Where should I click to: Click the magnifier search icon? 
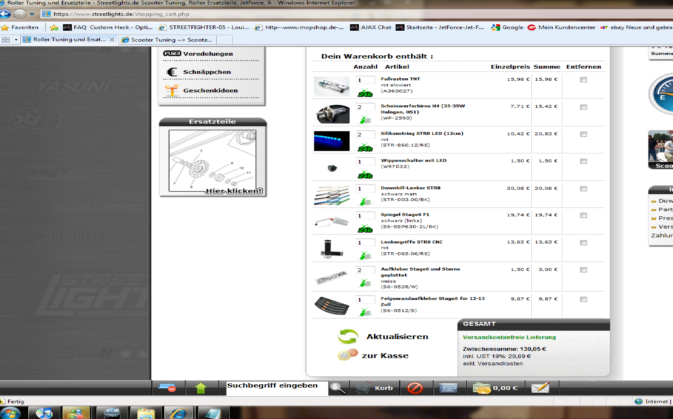(338, 388)
